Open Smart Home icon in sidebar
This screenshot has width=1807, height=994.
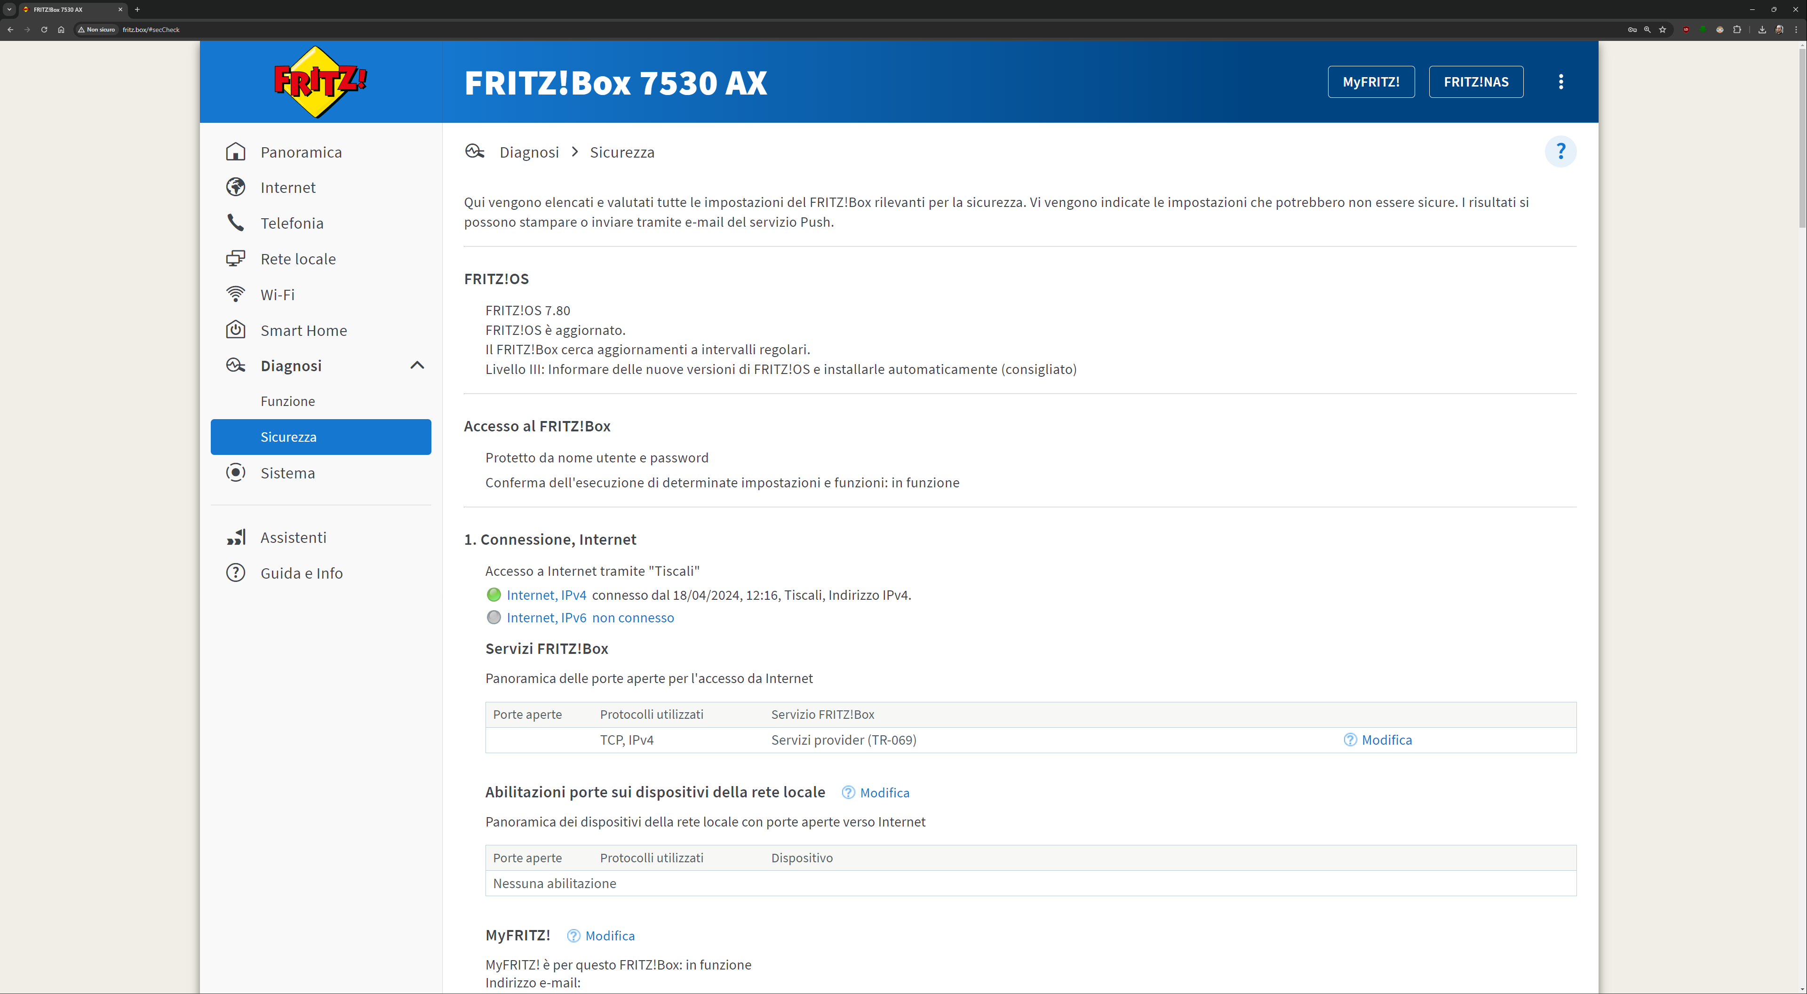click(236, 330)
